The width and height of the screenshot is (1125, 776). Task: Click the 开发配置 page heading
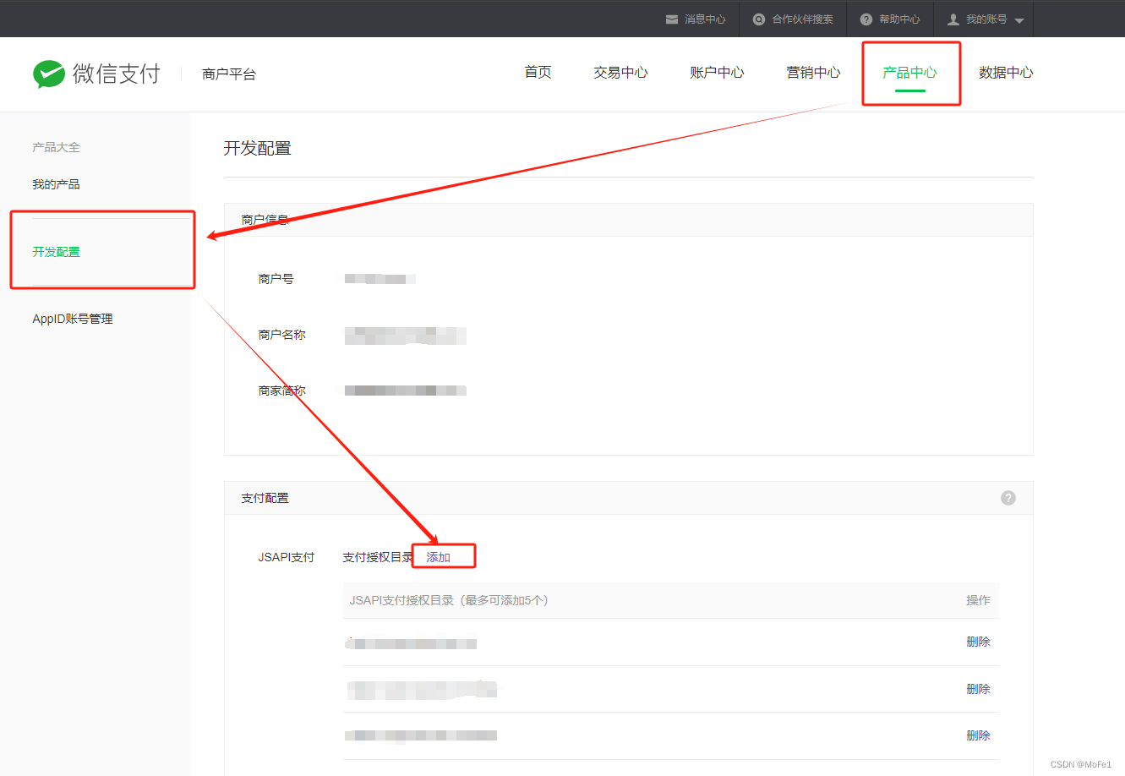(x=258, y=148)
